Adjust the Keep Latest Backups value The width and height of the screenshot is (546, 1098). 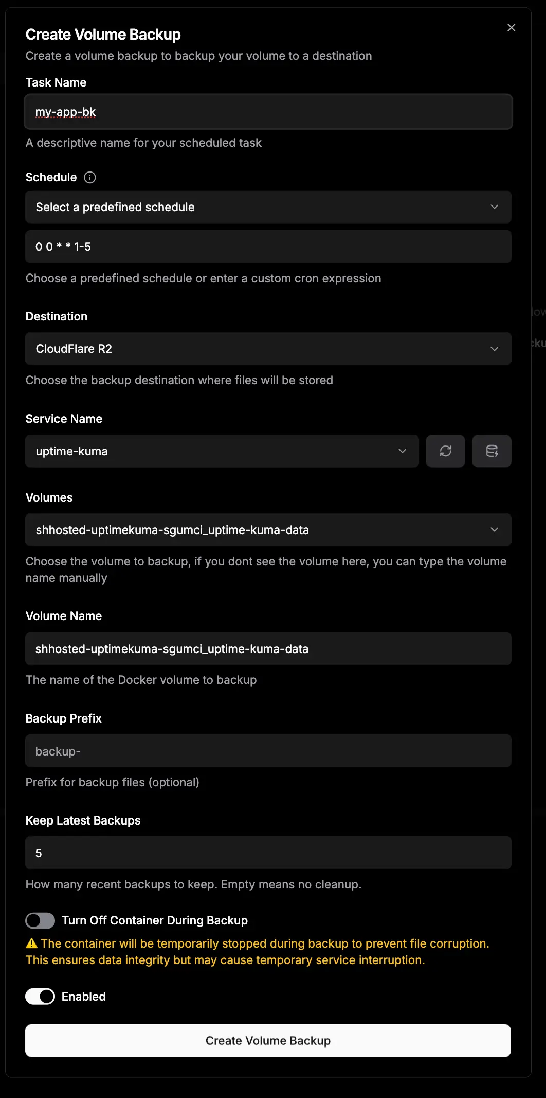[x=268, y=853]
